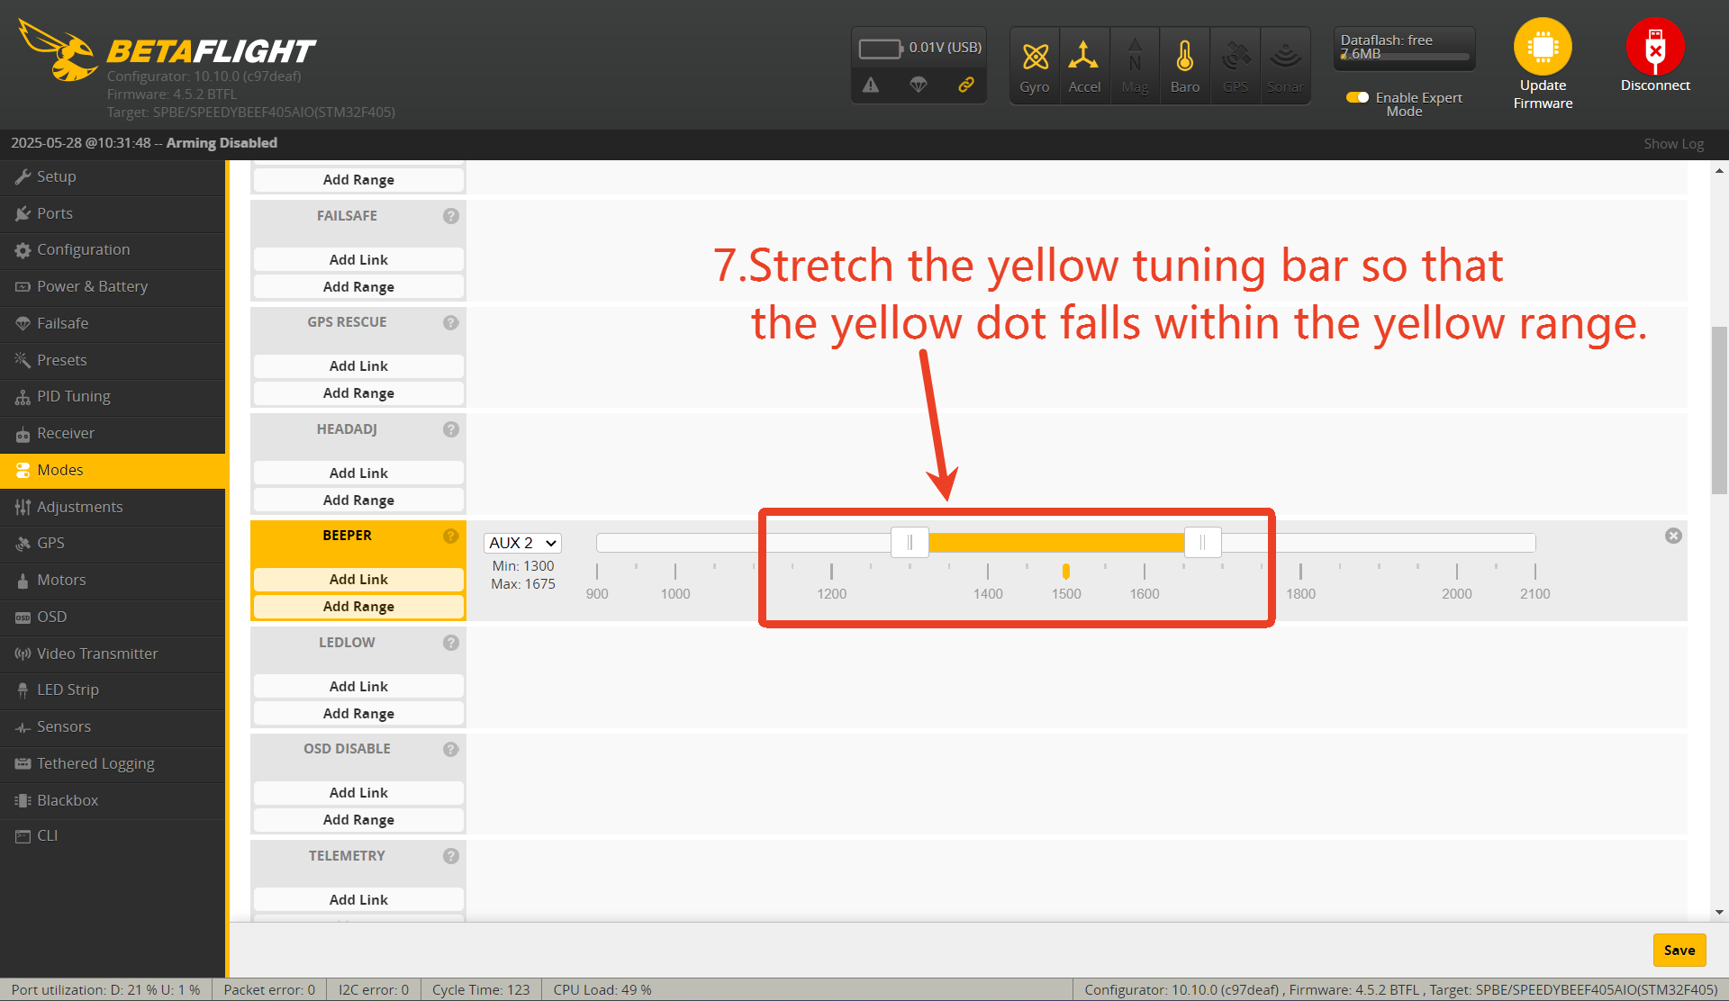Open the Adjustments tab

pos(113,508)
